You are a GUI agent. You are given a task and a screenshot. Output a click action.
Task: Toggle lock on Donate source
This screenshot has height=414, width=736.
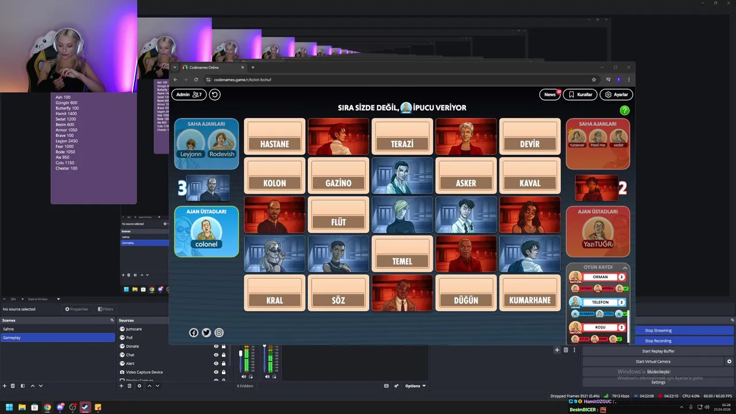pyautogui.click(x=224, y=346)
